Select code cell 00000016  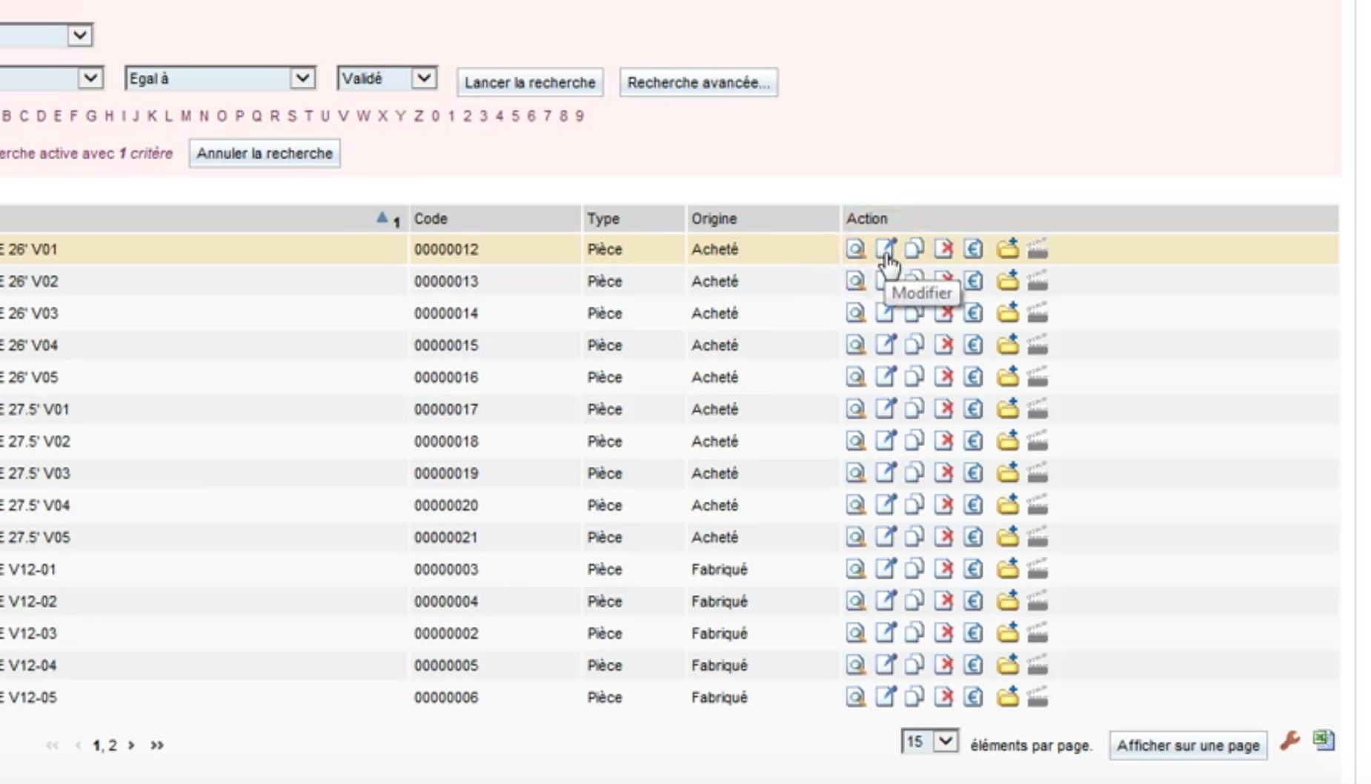446,377
